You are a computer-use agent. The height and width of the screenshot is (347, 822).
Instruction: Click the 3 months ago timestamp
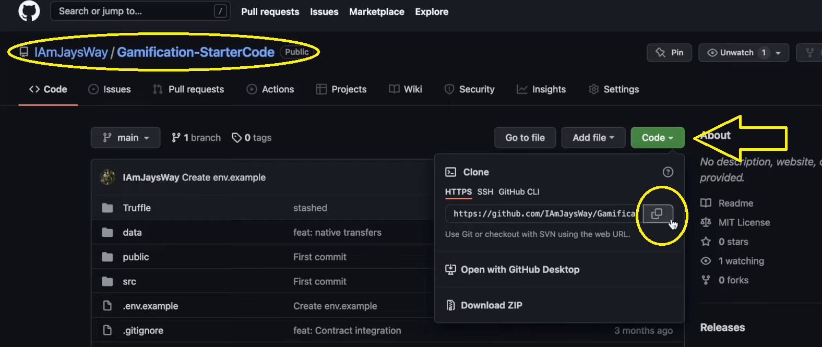pos(644,330)
